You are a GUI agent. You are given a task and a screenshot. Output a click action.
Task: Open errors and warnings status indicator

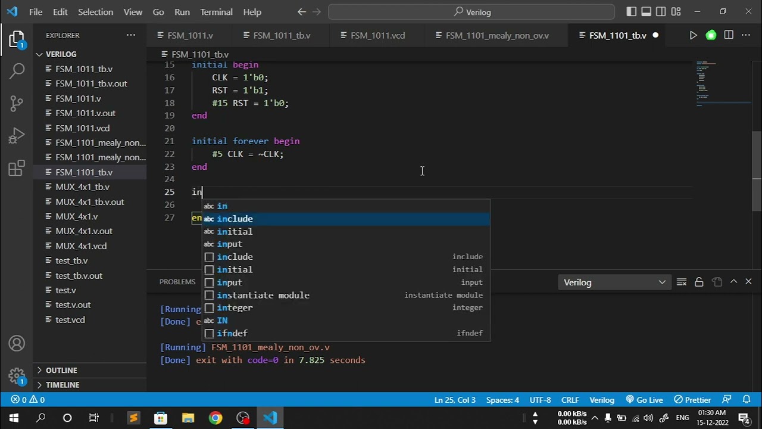tap(28, 400)
